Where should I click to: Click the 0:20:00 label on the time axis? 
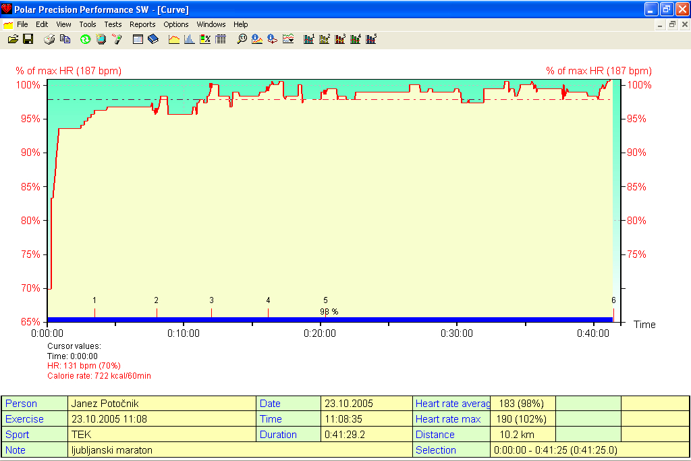point(319,333)
